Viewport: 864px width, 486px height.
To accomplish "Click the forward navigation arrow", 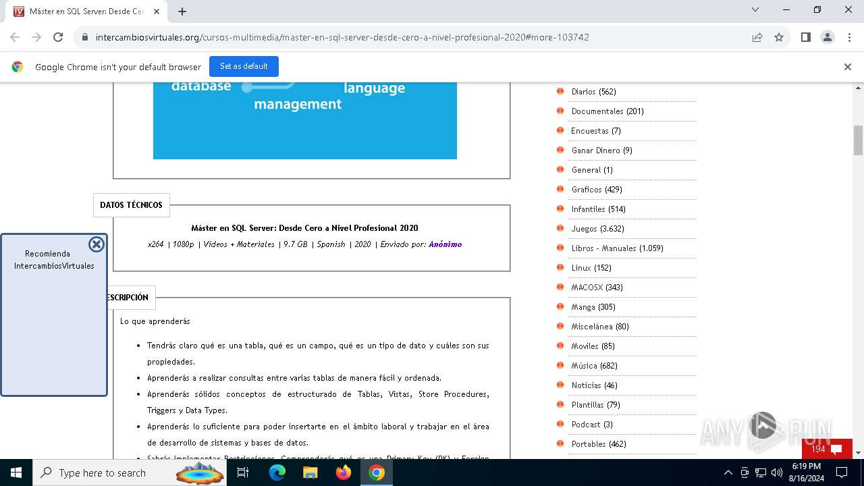I will pos(36,37).
